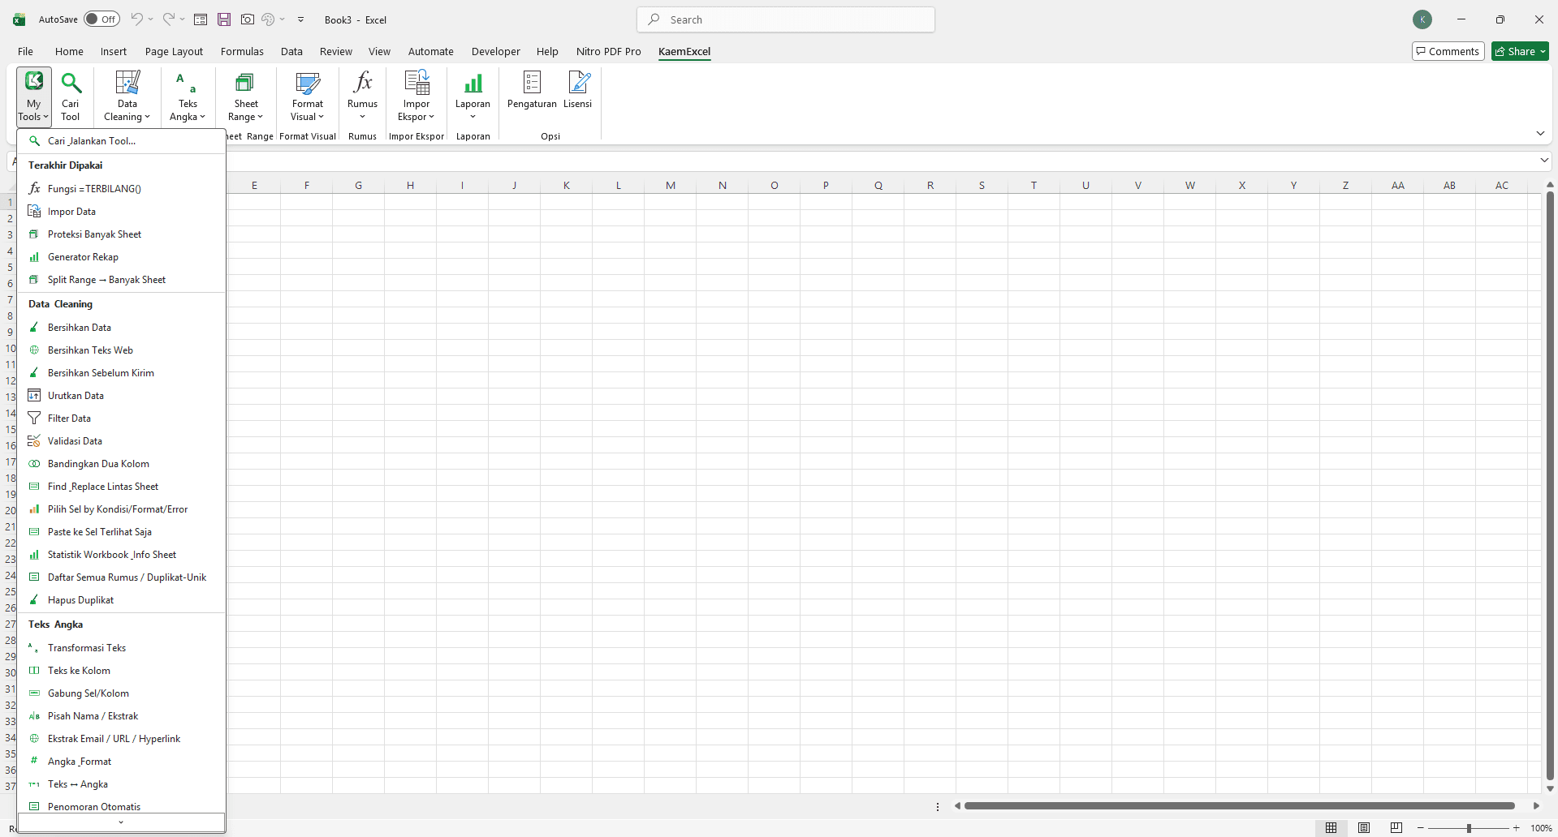Open the Impor Ekspor dropdown
The width and height of the screenshot is (1558, 837).
[416, 96]
